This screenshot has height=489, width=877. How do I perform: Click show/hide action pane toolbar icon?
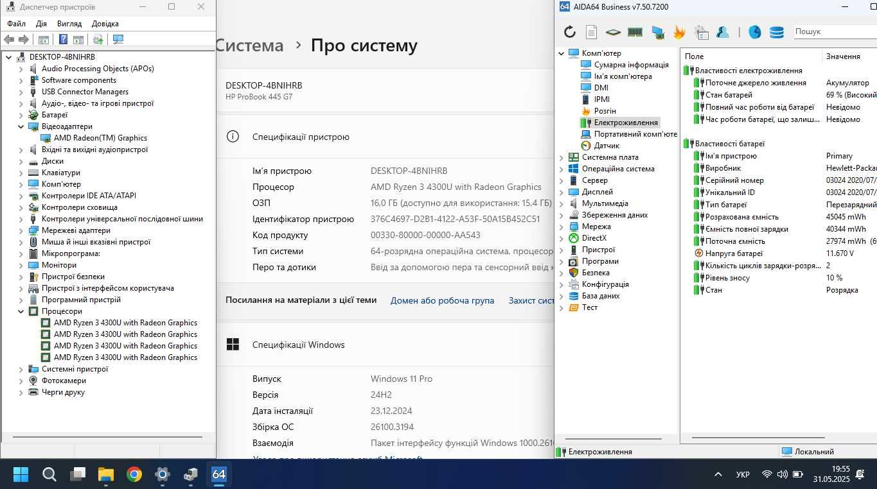(x=78, y=40)
